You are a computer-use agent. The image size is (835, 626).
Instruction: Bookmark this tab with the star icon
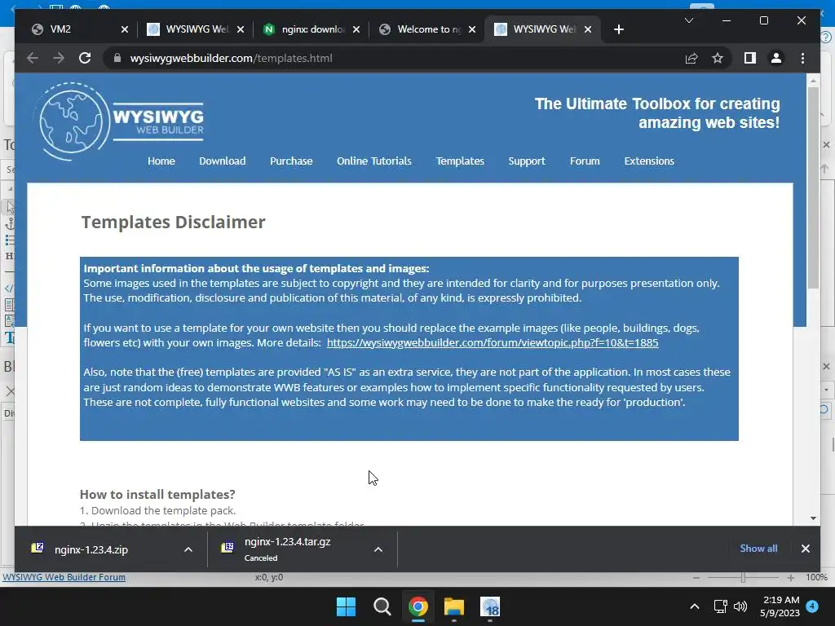pyautogui.click(x=718, y=58)
